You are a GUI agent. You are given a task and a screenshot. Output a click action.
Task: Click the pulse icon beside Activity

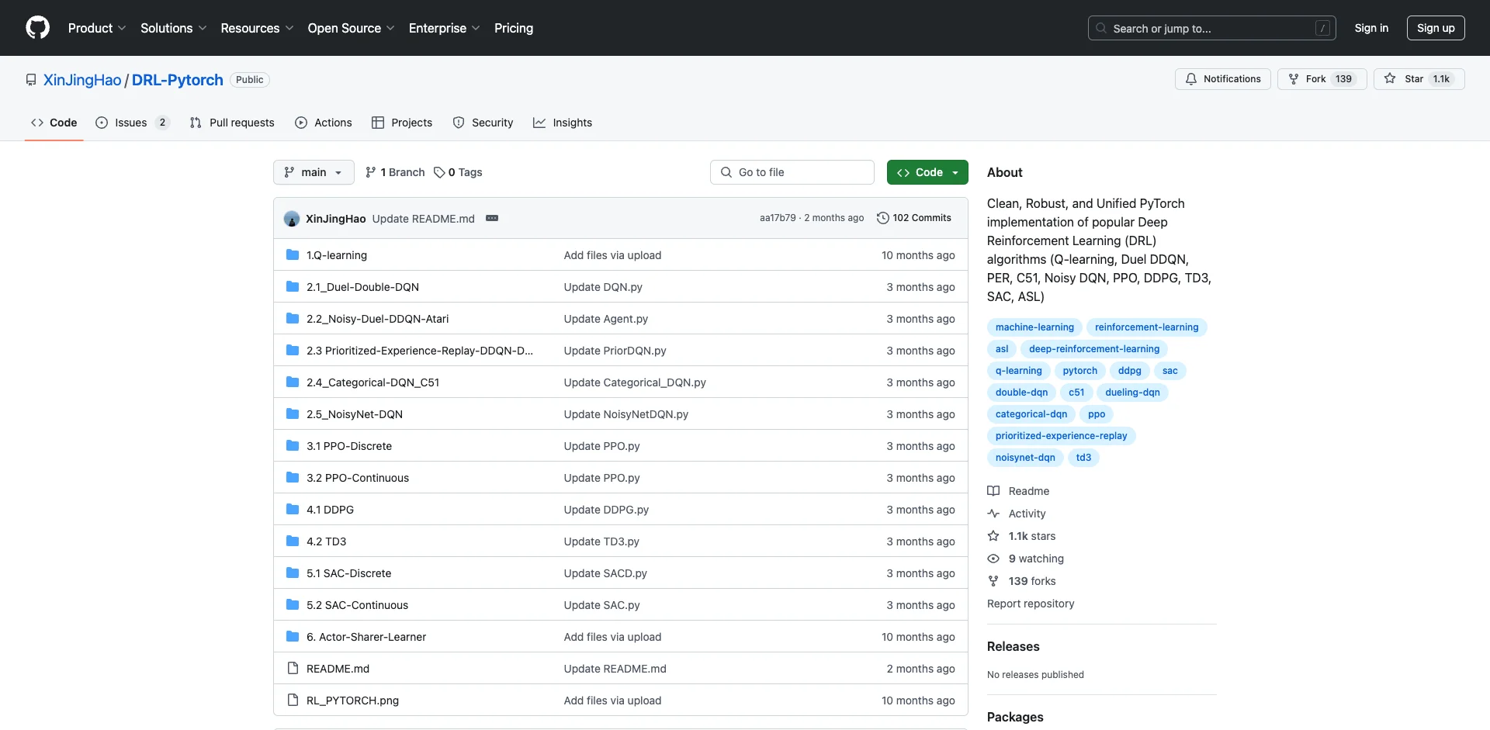(993, 514)
